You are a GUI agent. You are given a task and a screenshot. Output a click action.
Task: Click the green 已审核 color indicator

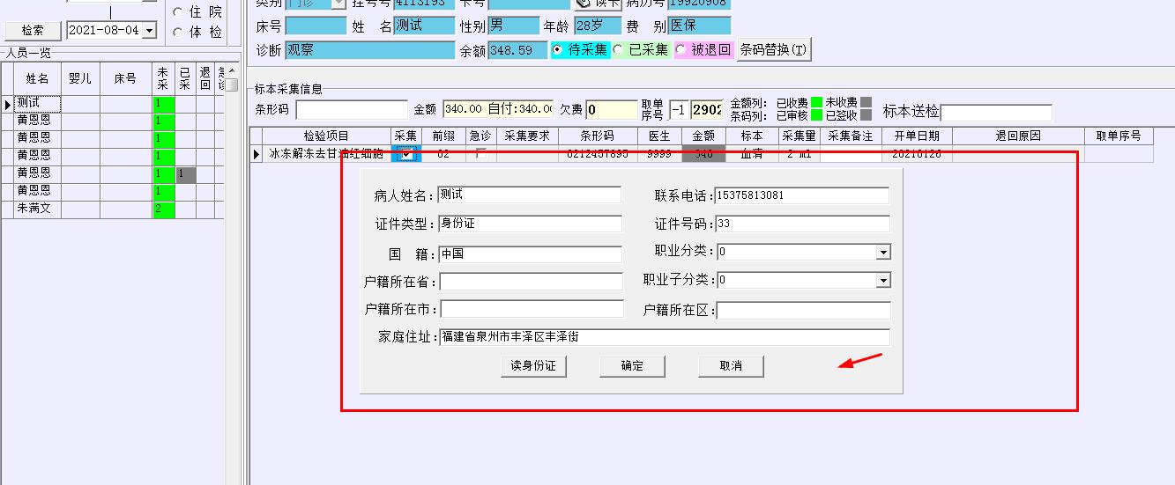pyautogui.click(x=817, y=115)
